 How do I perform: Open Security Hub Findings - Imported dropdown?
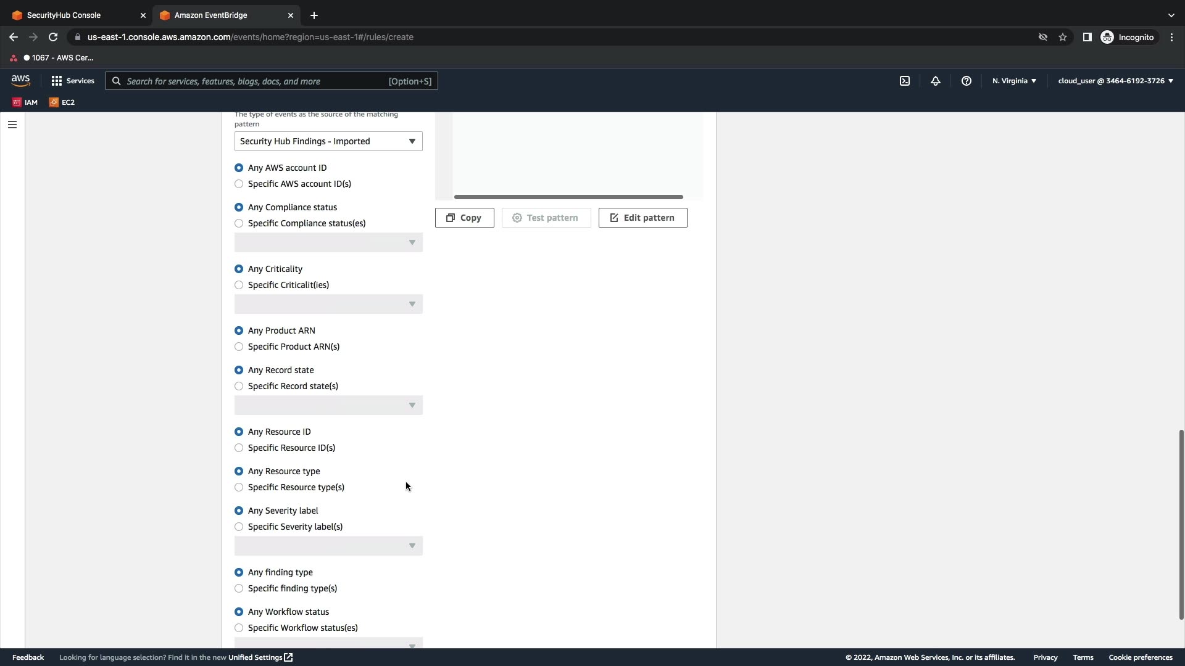point(328,141)
